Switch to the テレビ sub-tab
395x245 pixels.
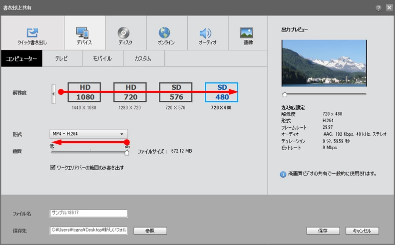click(62, 58)
